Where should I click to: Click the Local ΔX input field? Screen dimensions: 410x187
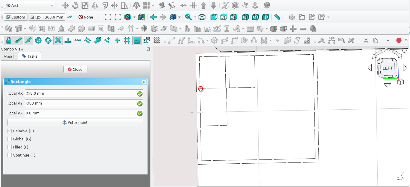(x=81, y=93)
